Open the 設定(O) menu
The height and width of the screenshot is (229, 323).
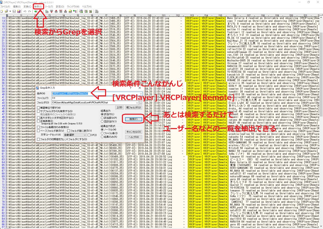pos(60,6)
